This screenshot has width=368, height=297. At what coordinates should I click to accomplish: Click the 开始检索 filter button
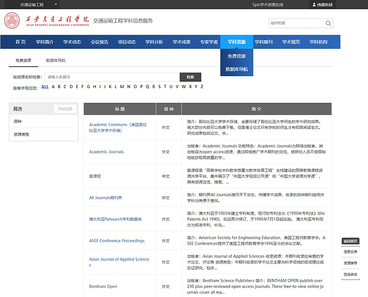tap(65, 109)
